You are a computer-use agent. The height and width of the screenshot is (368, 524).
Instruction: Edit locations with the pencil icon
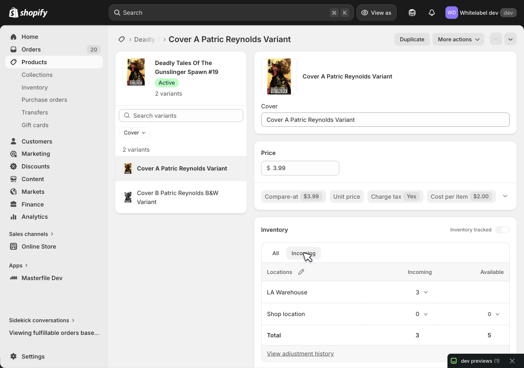(x=301, y=272)
